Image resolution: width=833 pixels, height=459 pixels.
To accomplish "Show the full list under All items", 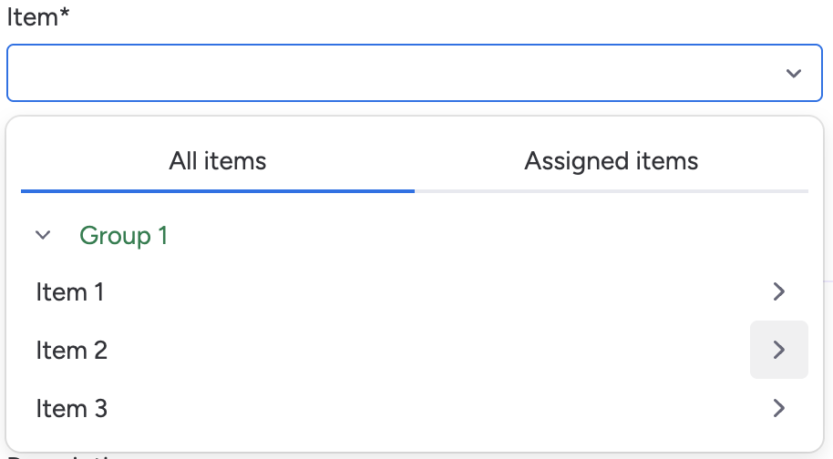I will point(218,162).
